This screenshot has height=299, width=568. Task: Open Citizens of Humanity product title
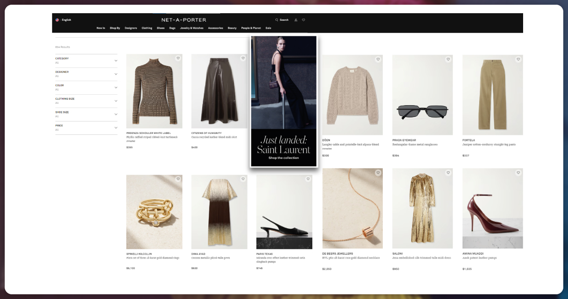[207, 133]
